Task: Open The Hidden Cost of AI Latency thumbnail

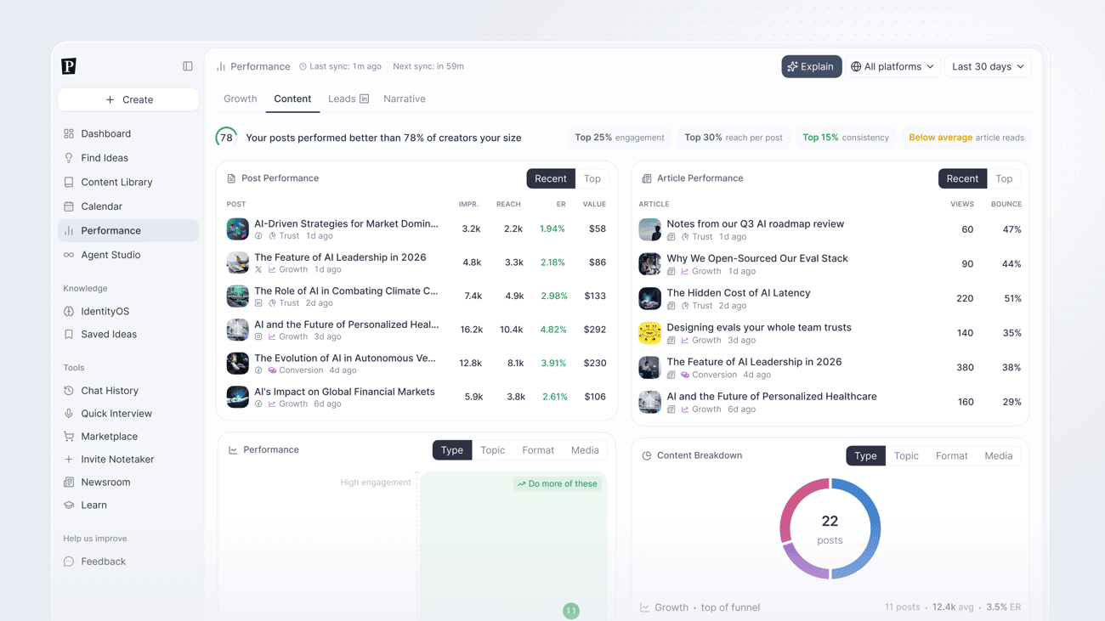Action: tap(650, 299)
